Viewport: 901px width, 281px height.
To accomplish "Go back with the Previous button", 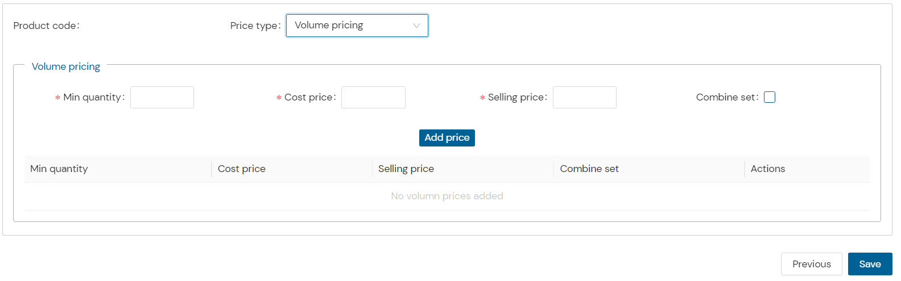I will [x=812, y=264].
